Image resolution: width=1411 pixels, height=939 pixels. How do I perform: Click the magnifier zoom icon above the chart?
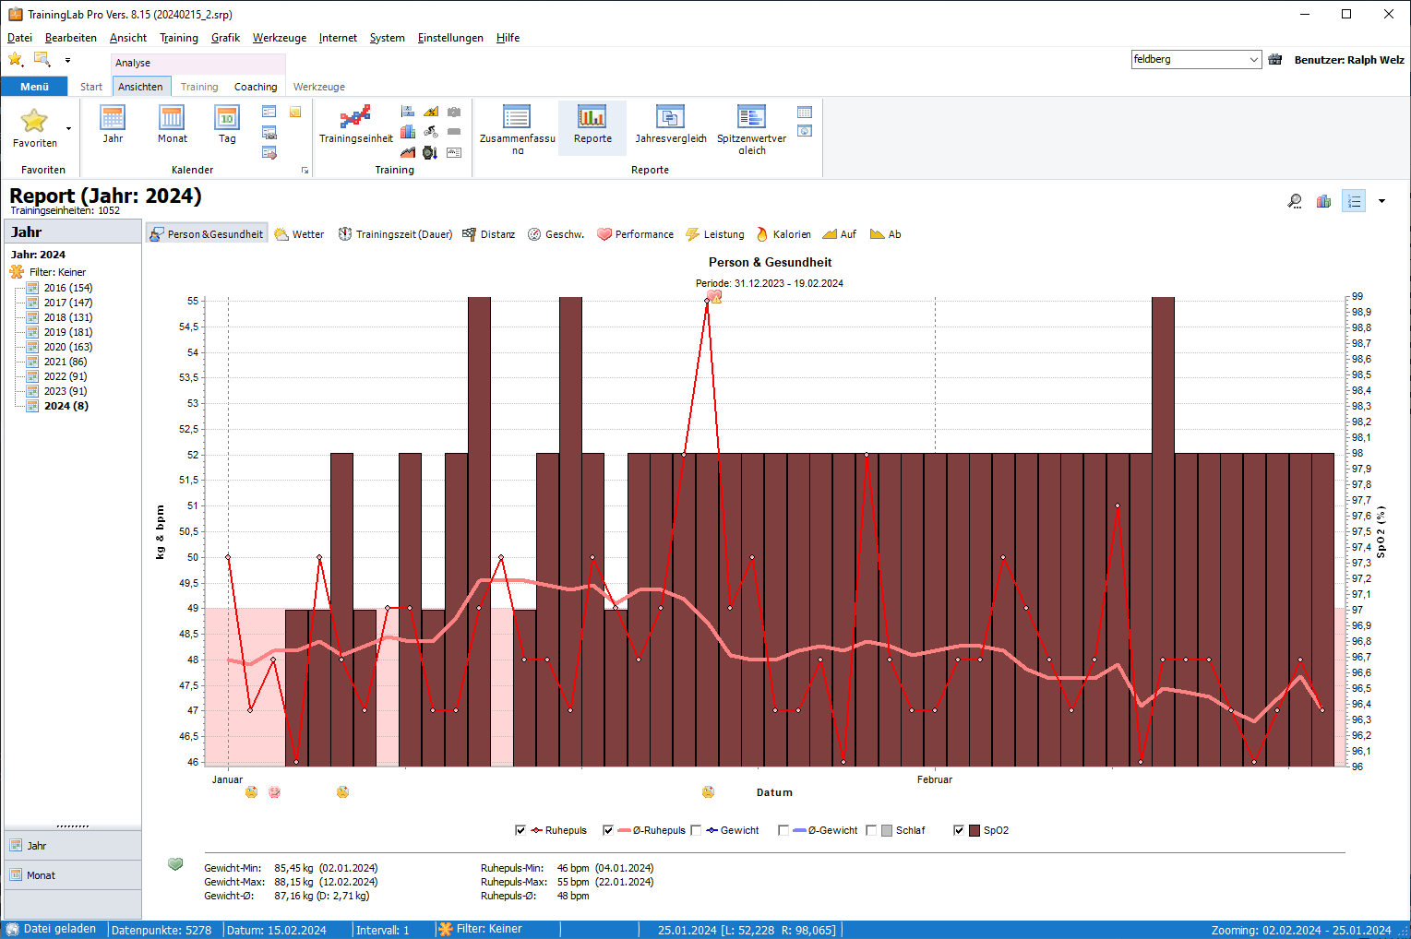pyautogui.click(x=1296, y=201)
